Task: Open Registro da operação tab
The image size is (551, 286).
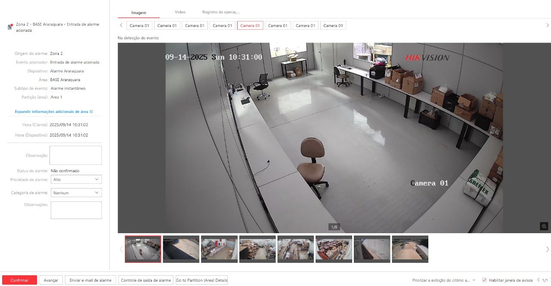Action: click(220, 12)
